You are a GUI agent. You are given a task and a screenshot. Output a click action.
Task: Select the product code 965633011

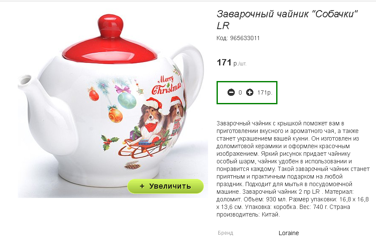(245, 38)
